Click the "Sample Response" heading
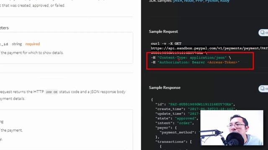The height and width of the screenshot is (150, 268). [x=165, y=87]
